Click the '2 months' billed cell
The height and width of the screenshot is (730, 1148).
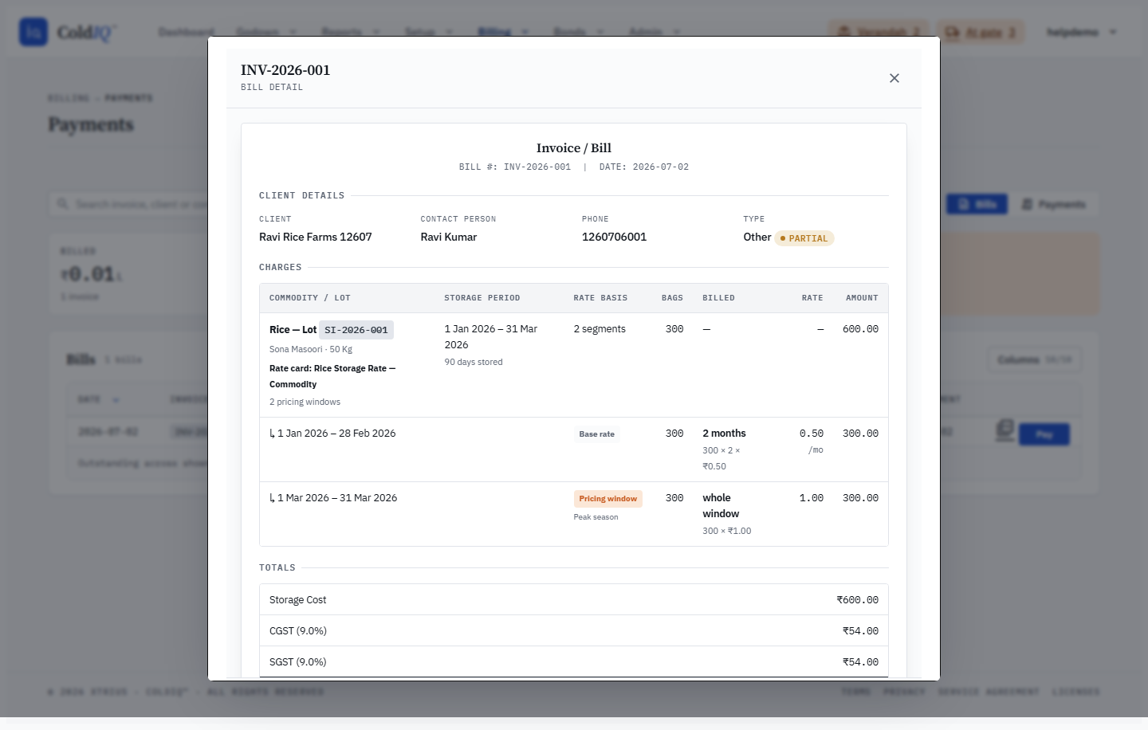click(724, 434)
